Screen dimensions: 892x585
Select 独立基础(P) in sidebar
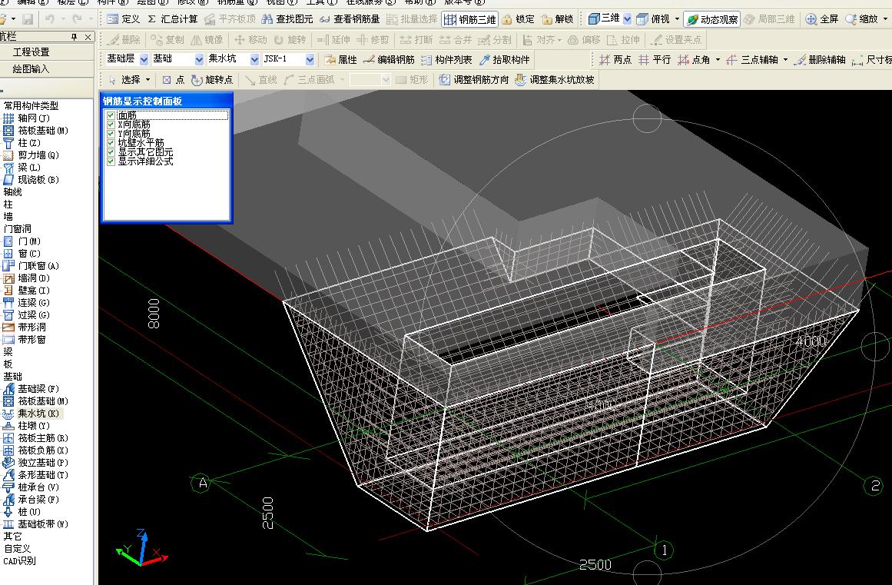pyautogui.click(x=35, y=463)
